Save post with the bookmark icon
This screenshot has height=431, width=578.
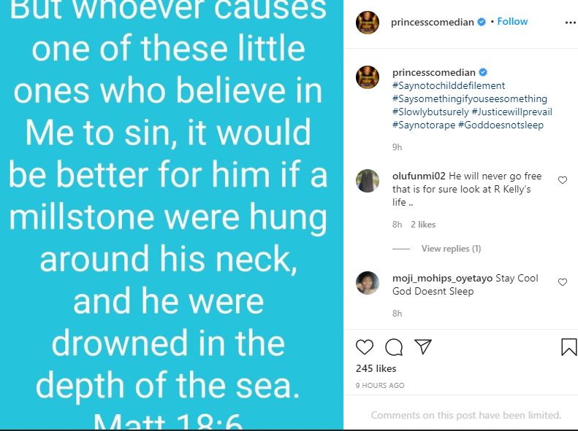tap(569, 347)
